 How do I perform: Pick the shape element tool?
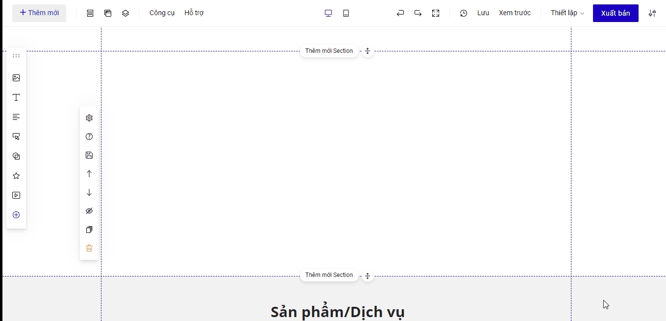16,156
